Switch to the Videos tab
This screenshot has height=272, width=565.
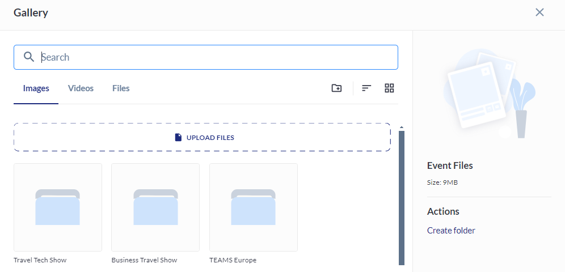(81, 88)
